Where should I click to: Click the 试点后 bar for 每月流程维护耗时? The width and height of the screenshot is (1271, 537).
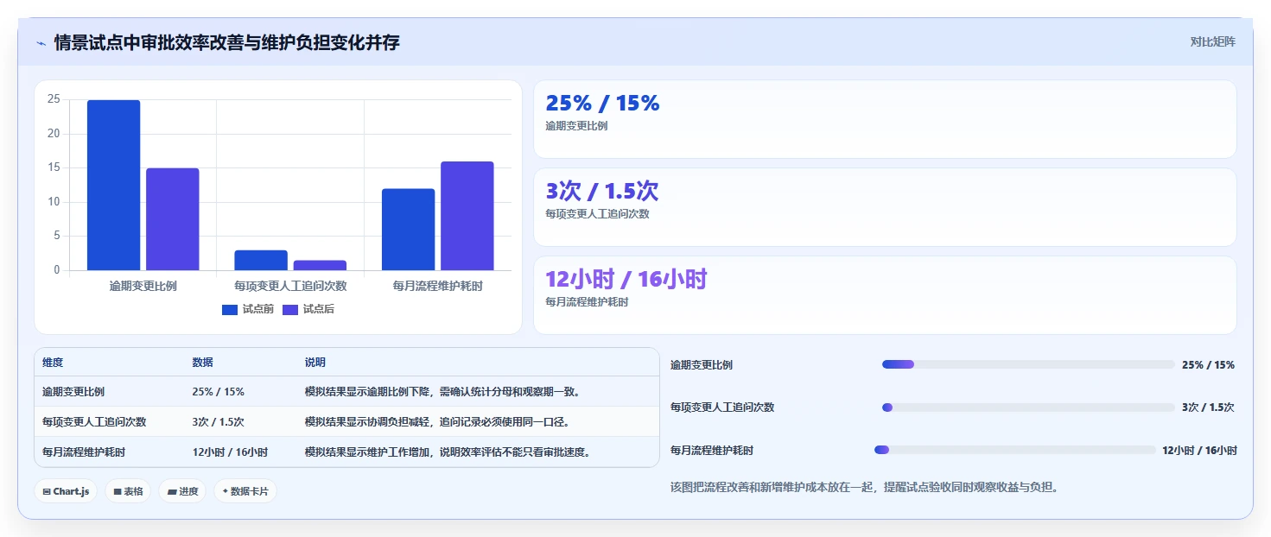click(467, 216)
